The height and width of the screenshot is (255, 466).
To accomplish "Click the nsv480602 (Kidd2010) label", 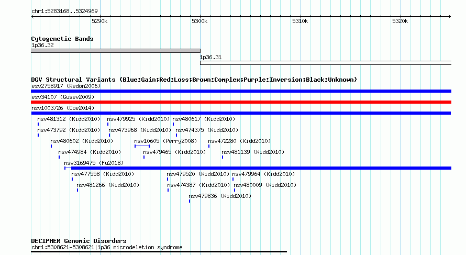I will tap(82, 141).
